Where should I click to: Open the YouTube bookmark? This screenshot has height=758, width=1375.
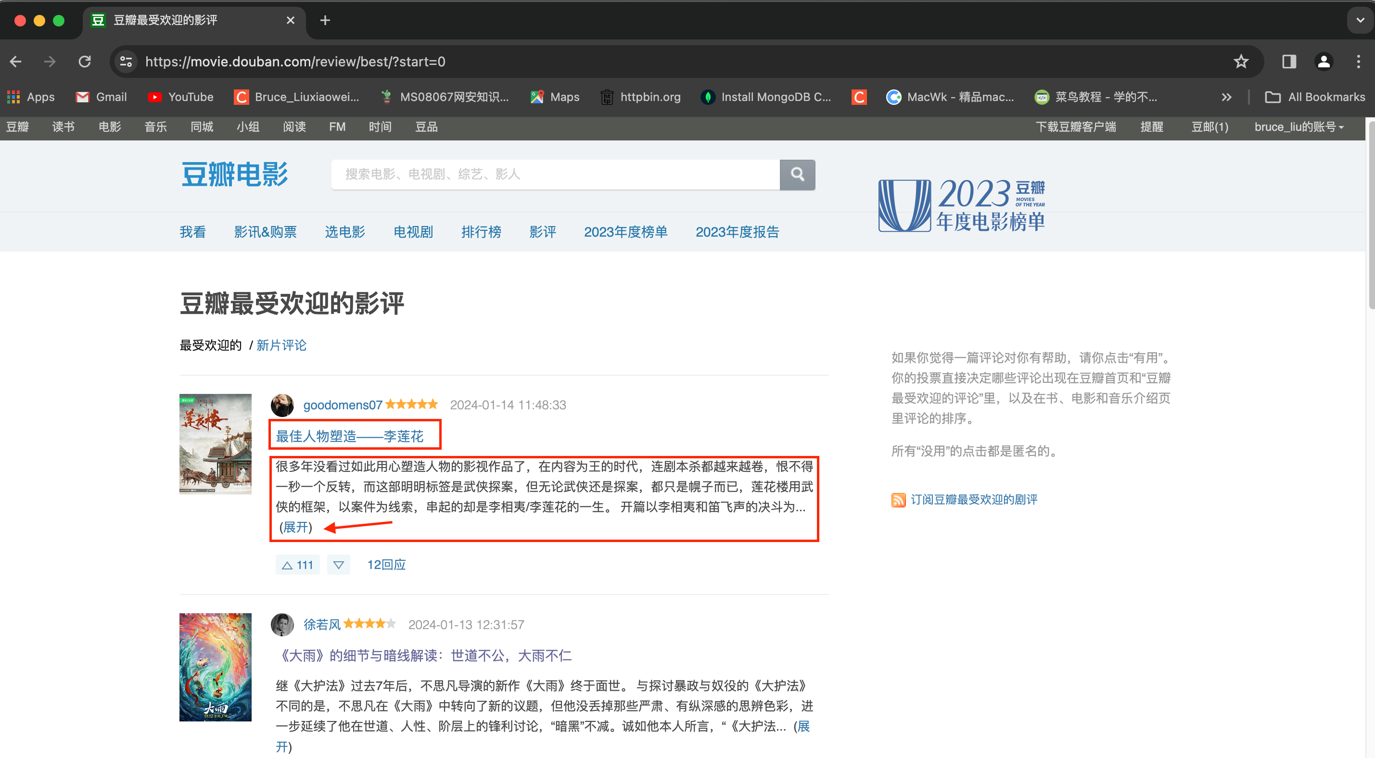tap(181, 97)
